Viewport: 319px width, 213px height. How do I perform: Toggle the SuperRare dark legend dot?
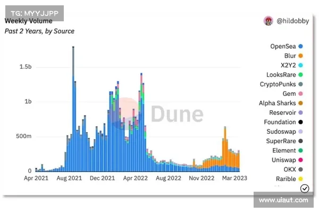tap(300, 141)
